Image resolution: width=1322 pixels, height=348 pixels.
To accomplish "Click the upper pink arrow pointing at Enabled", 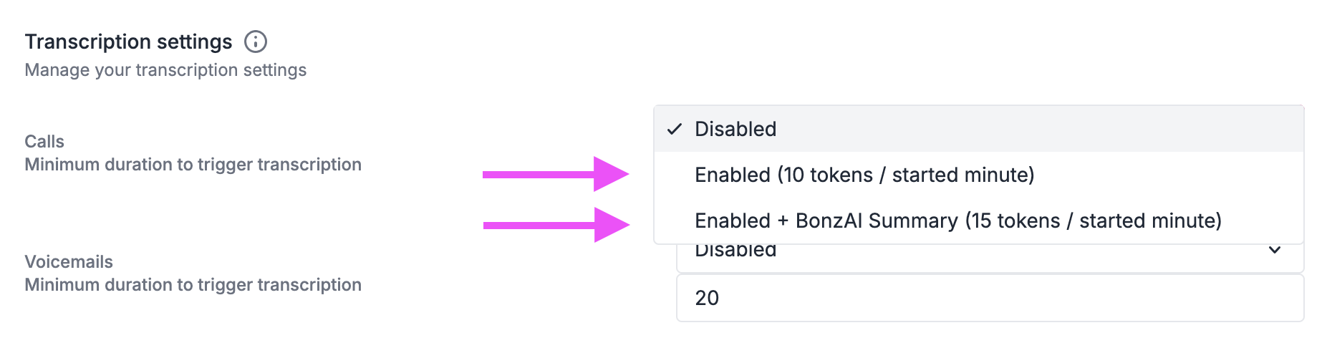I will coord(556,174).
